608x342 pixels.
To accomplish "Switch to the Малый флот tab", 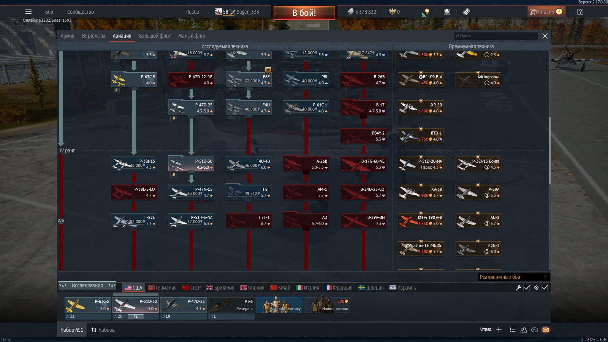I will pyautogui.click(x=192, y=36).
